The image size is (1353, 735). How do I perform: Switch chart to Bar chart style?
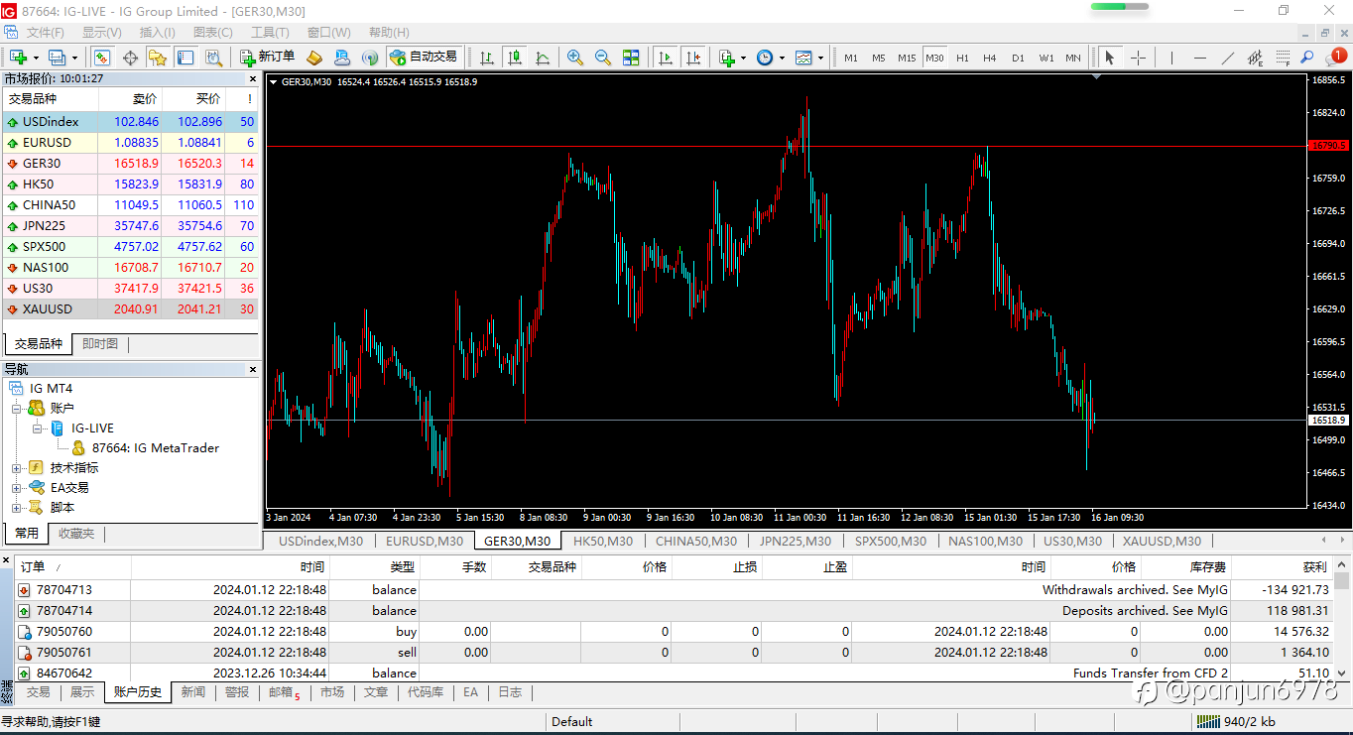coord(487,58)
